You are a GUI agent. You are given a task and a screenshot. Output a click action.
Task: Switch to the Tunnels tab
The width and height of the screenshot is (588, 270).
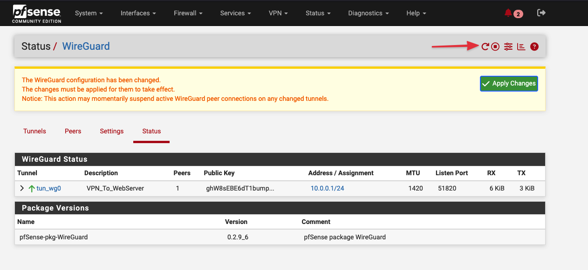click(x=34, y=131)
